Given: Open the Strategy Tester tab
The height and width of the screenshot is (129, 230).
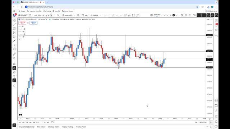Looking at the screenshot, I should point(54,127).
